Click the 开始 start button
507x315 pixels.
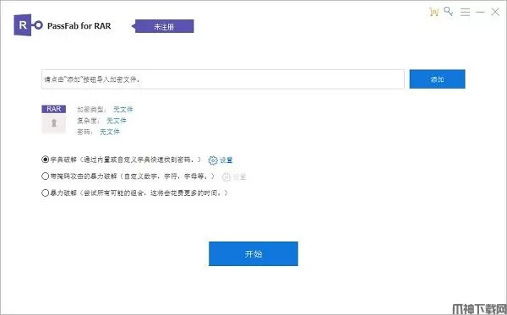253,253
